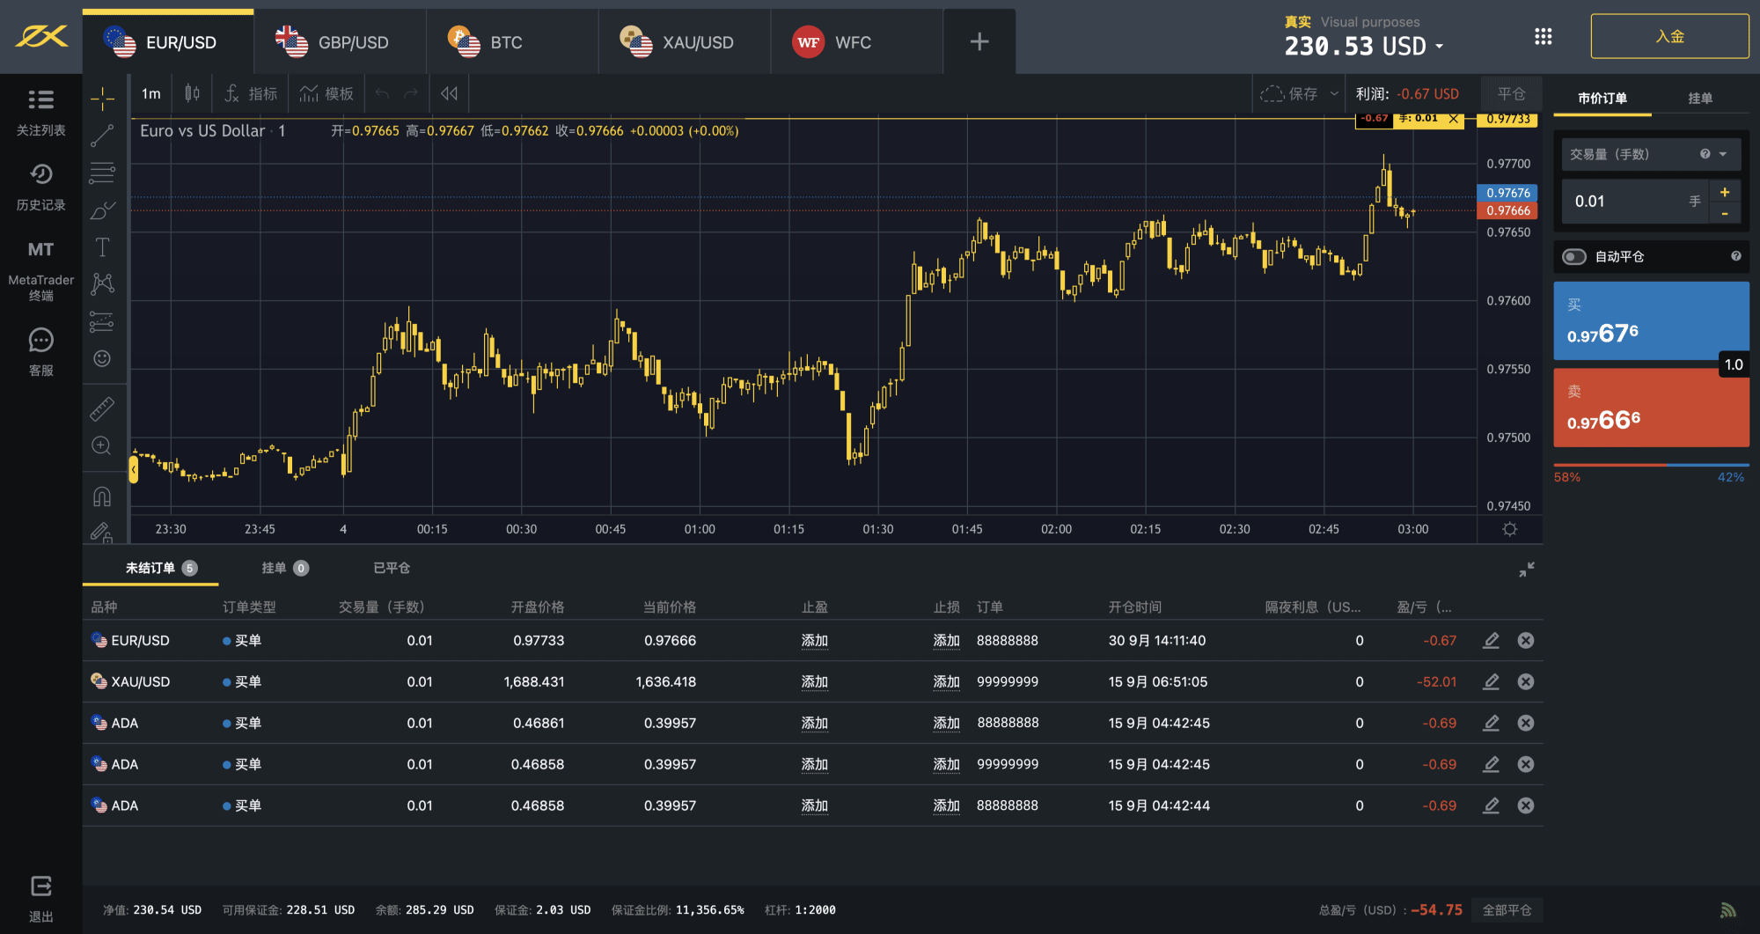Open the trade volume unit dropdown

[1723, 155]
